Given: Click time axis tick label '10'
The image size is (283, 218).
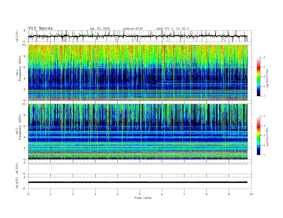Looking at the screenshot, I should (251, 194).
